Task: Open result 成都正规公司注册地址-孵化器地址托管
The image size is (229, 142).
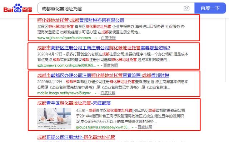Action: (x=76, y=137)
